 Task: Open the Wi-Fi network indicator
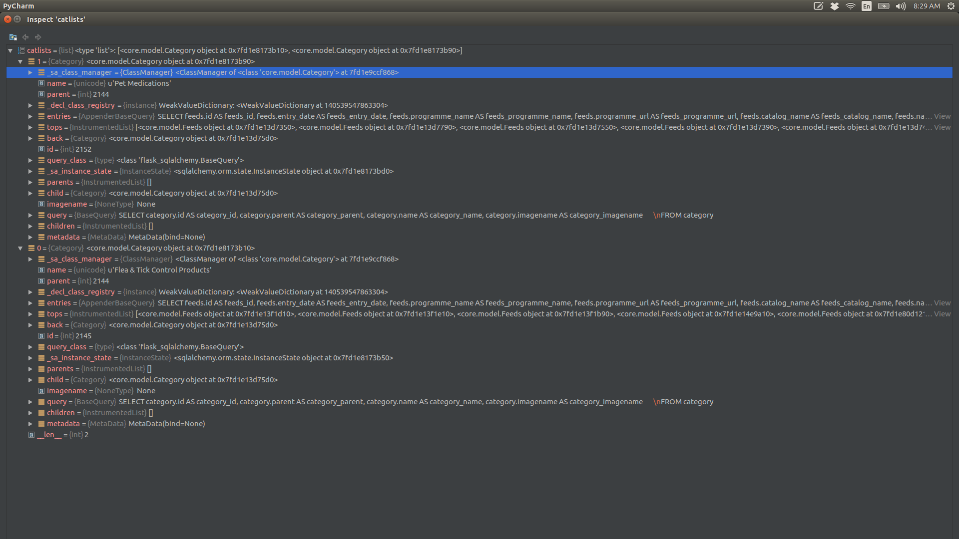[850, 6]
